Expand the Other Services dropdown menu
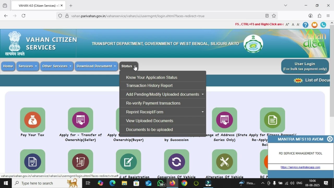The height and width of the screenshot is (188, 334). 57,66
